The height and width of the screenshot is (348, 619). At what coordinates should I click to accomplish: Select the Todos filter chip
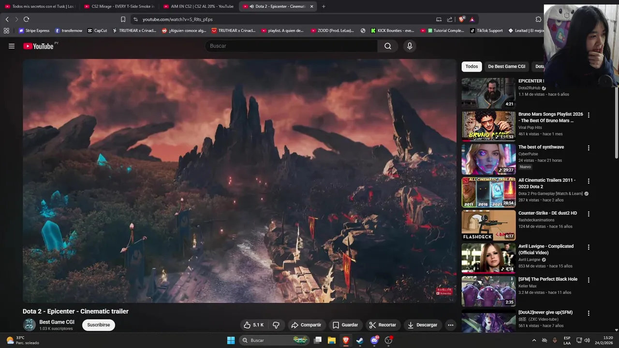point(472,67)
